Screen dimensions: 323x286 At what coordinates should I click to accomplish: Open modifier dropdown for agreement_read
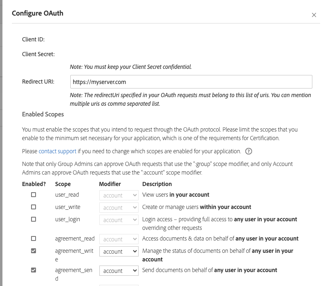tap(119, 239)
